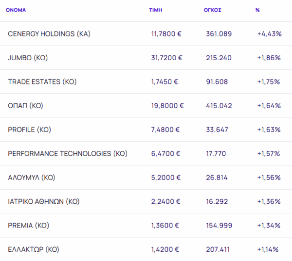Image resolution: width=292 pixels, height=261 pixels.
Task: Click the volume value 91.608
Action: pos(217,82)
